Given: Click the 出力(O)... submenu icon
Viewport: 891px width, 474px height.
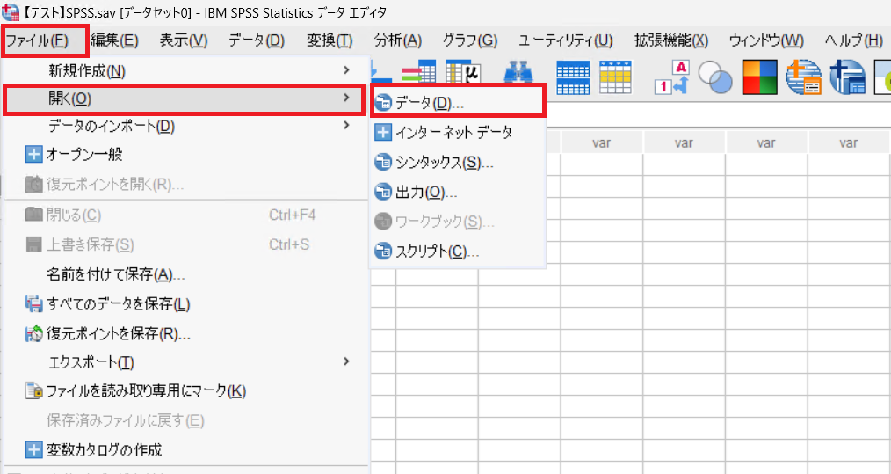Looking at the screenshot, I should pyautogui.click(x=384, y=193).
